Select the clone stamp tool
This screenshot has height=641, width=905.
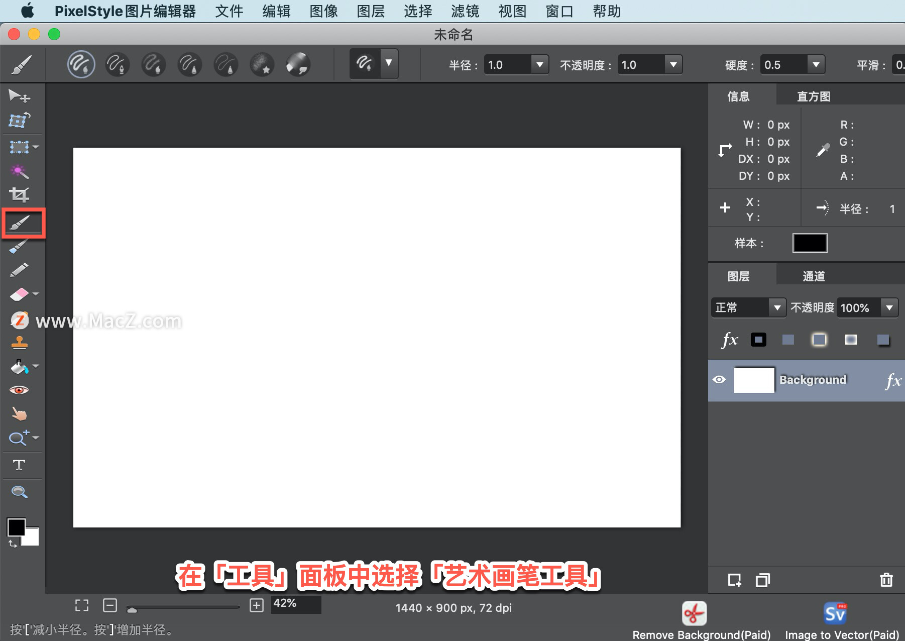pyautogui.click(x=19, y=342)
